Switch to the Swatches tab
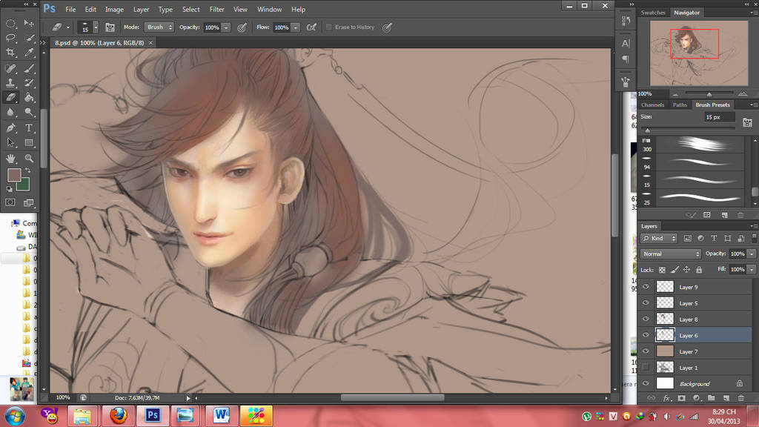759x427 pixels. tap(653, 13)
